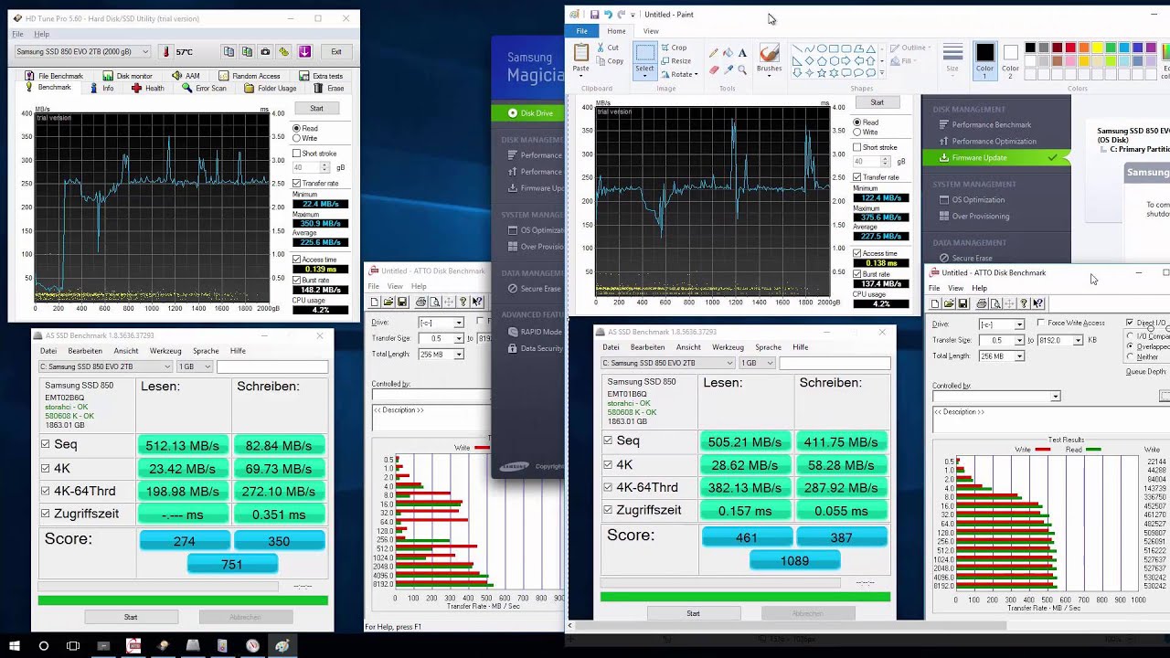Click the purple down-arrow icon in HD Tune Pro

[304, 52]
